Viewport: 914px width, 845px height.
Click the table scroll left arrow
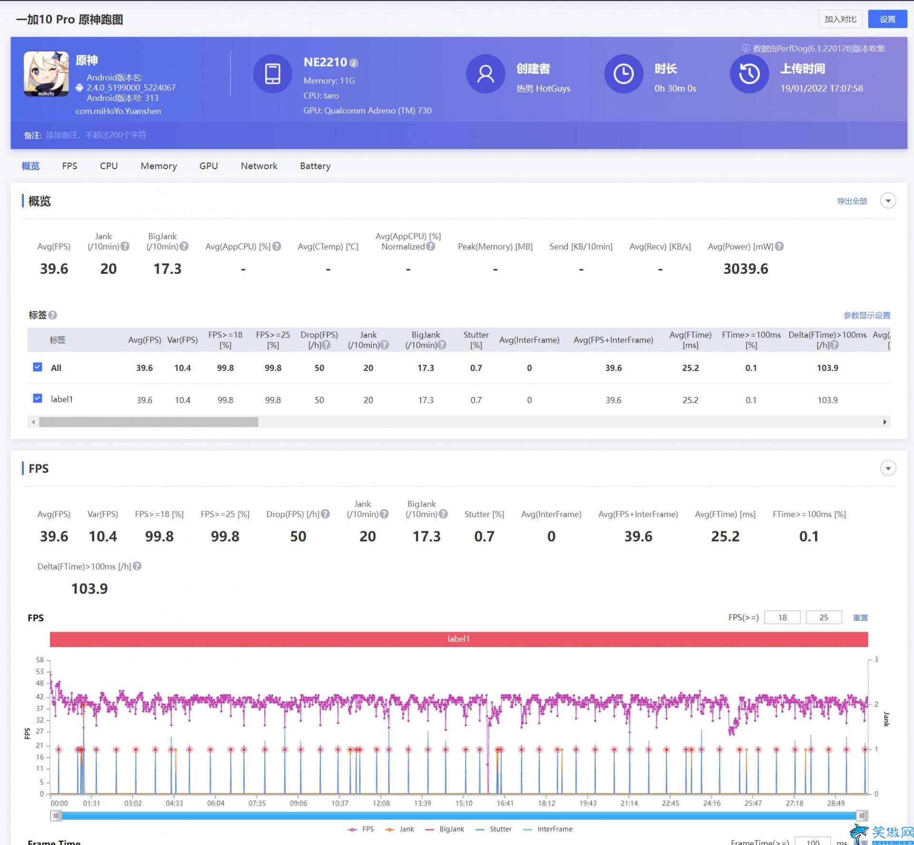pyautogui.click(x=33, y=422)
